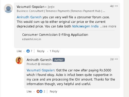View heart and like reactions on reply
129x97 pixels.
coord(41,91)
